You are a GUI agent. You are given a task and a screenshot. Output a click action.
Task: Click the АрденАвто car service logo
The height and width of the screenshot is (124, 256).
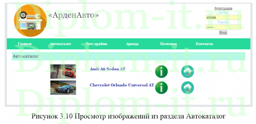[30, 21]
